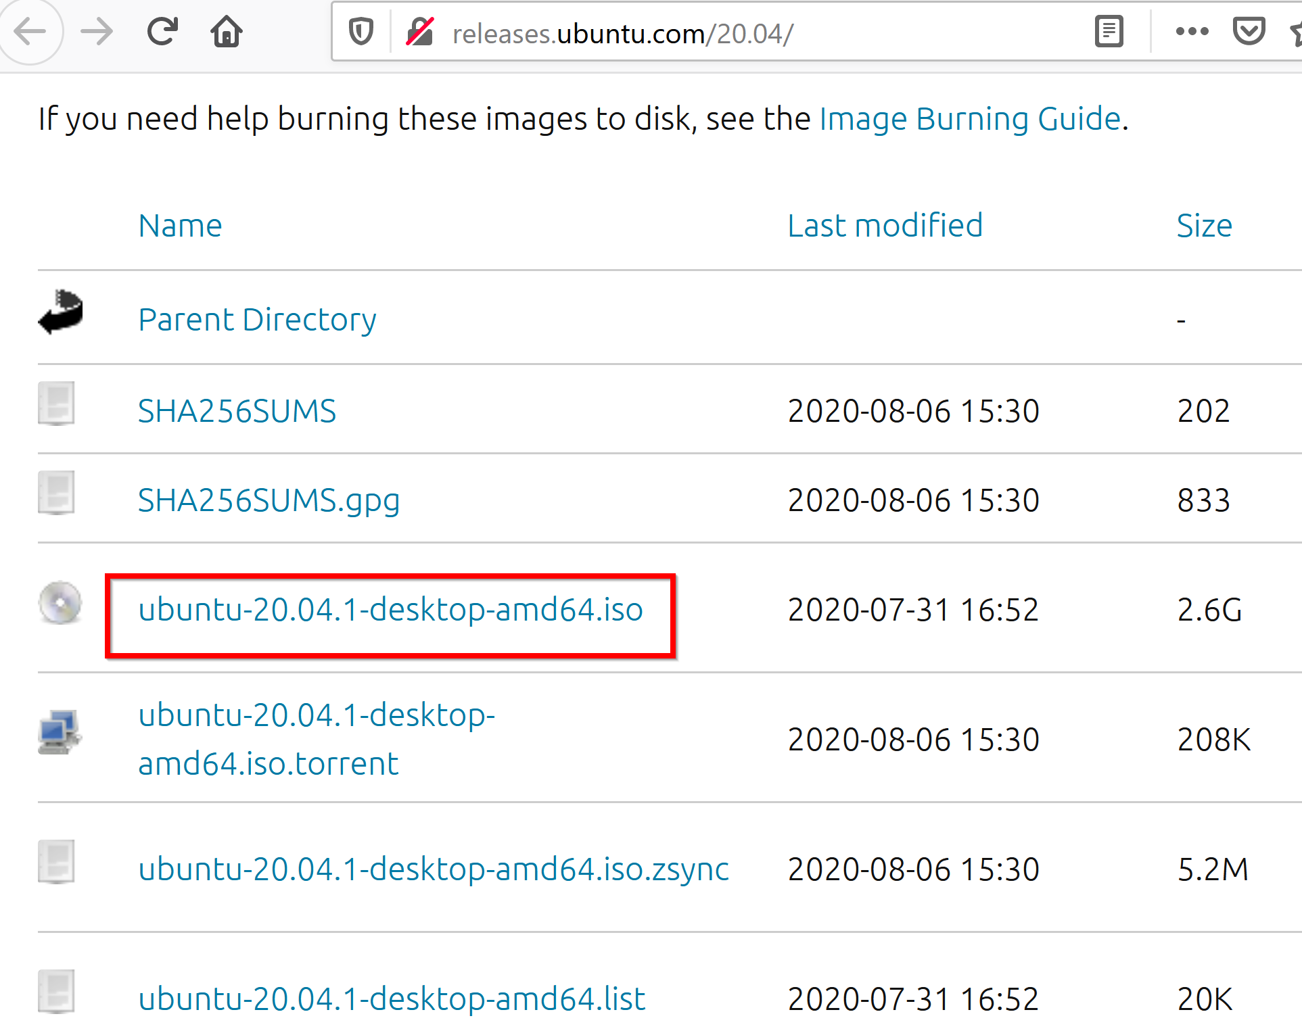
Task: Click the SHA256SUMS file icon
Action: (56, 404)
